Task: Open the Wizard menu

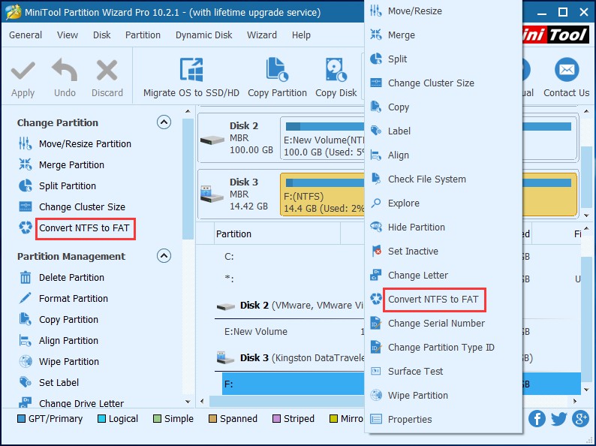Action: pyautogui.click(x=262, y=35)
